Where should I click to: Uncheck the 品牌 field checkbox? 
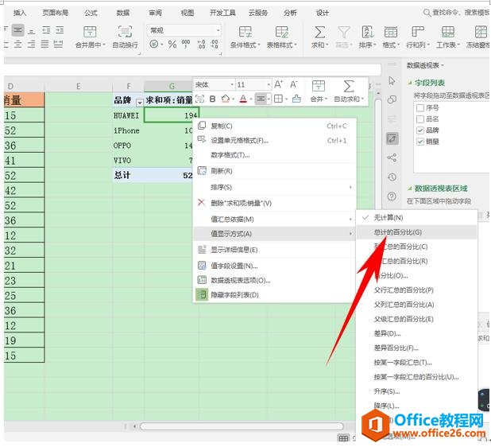tap(420, 130)
